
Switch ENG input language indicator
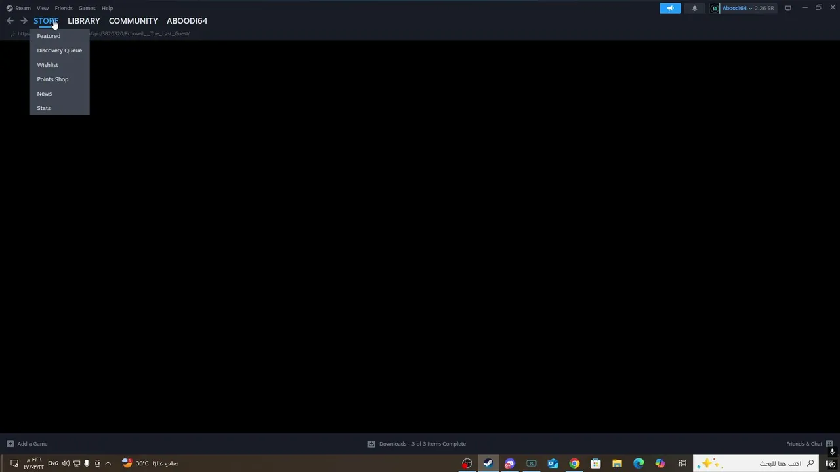click(53, 463)
